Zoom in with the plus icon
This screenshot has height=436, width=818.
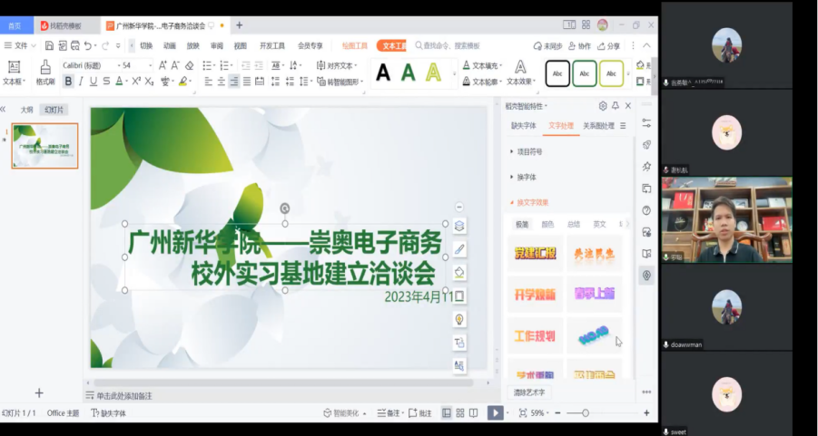646,413
